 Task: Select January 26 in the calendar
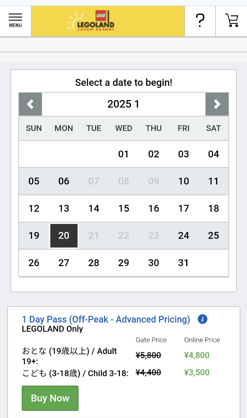[x=34, y=263]
